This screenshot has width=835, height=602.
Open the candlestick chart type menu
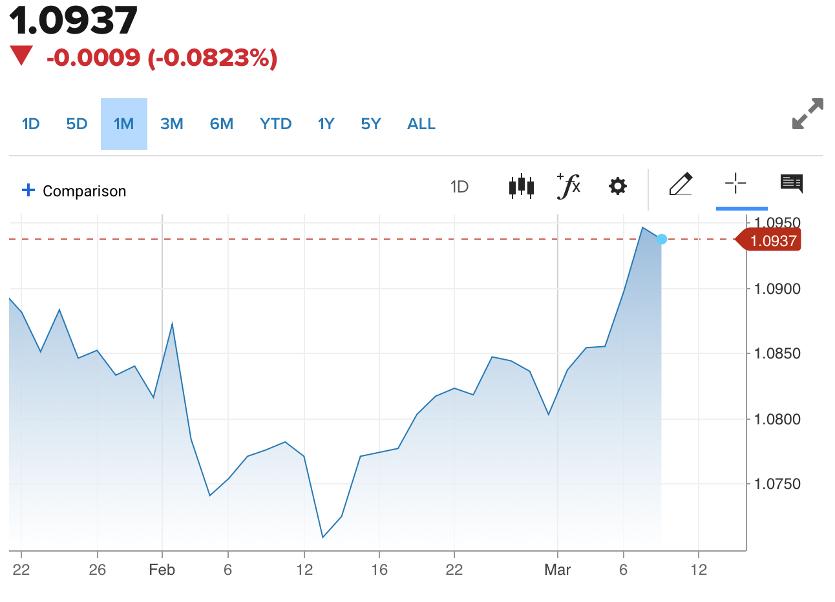pos(522,187)
